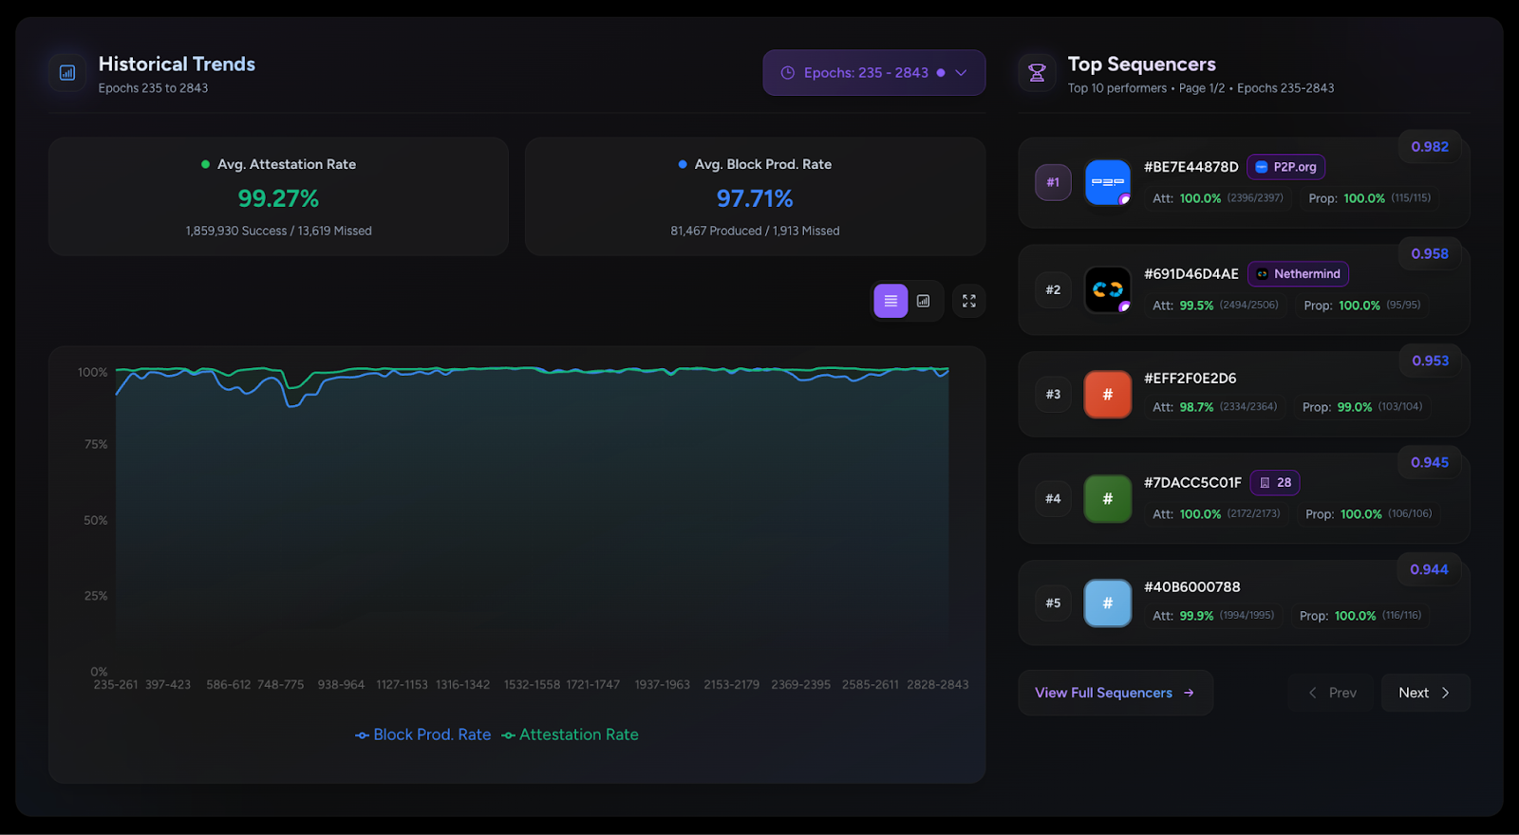
Task: Open the Epochs: 235 - 2843 dropdown
Action: [864, 73]
